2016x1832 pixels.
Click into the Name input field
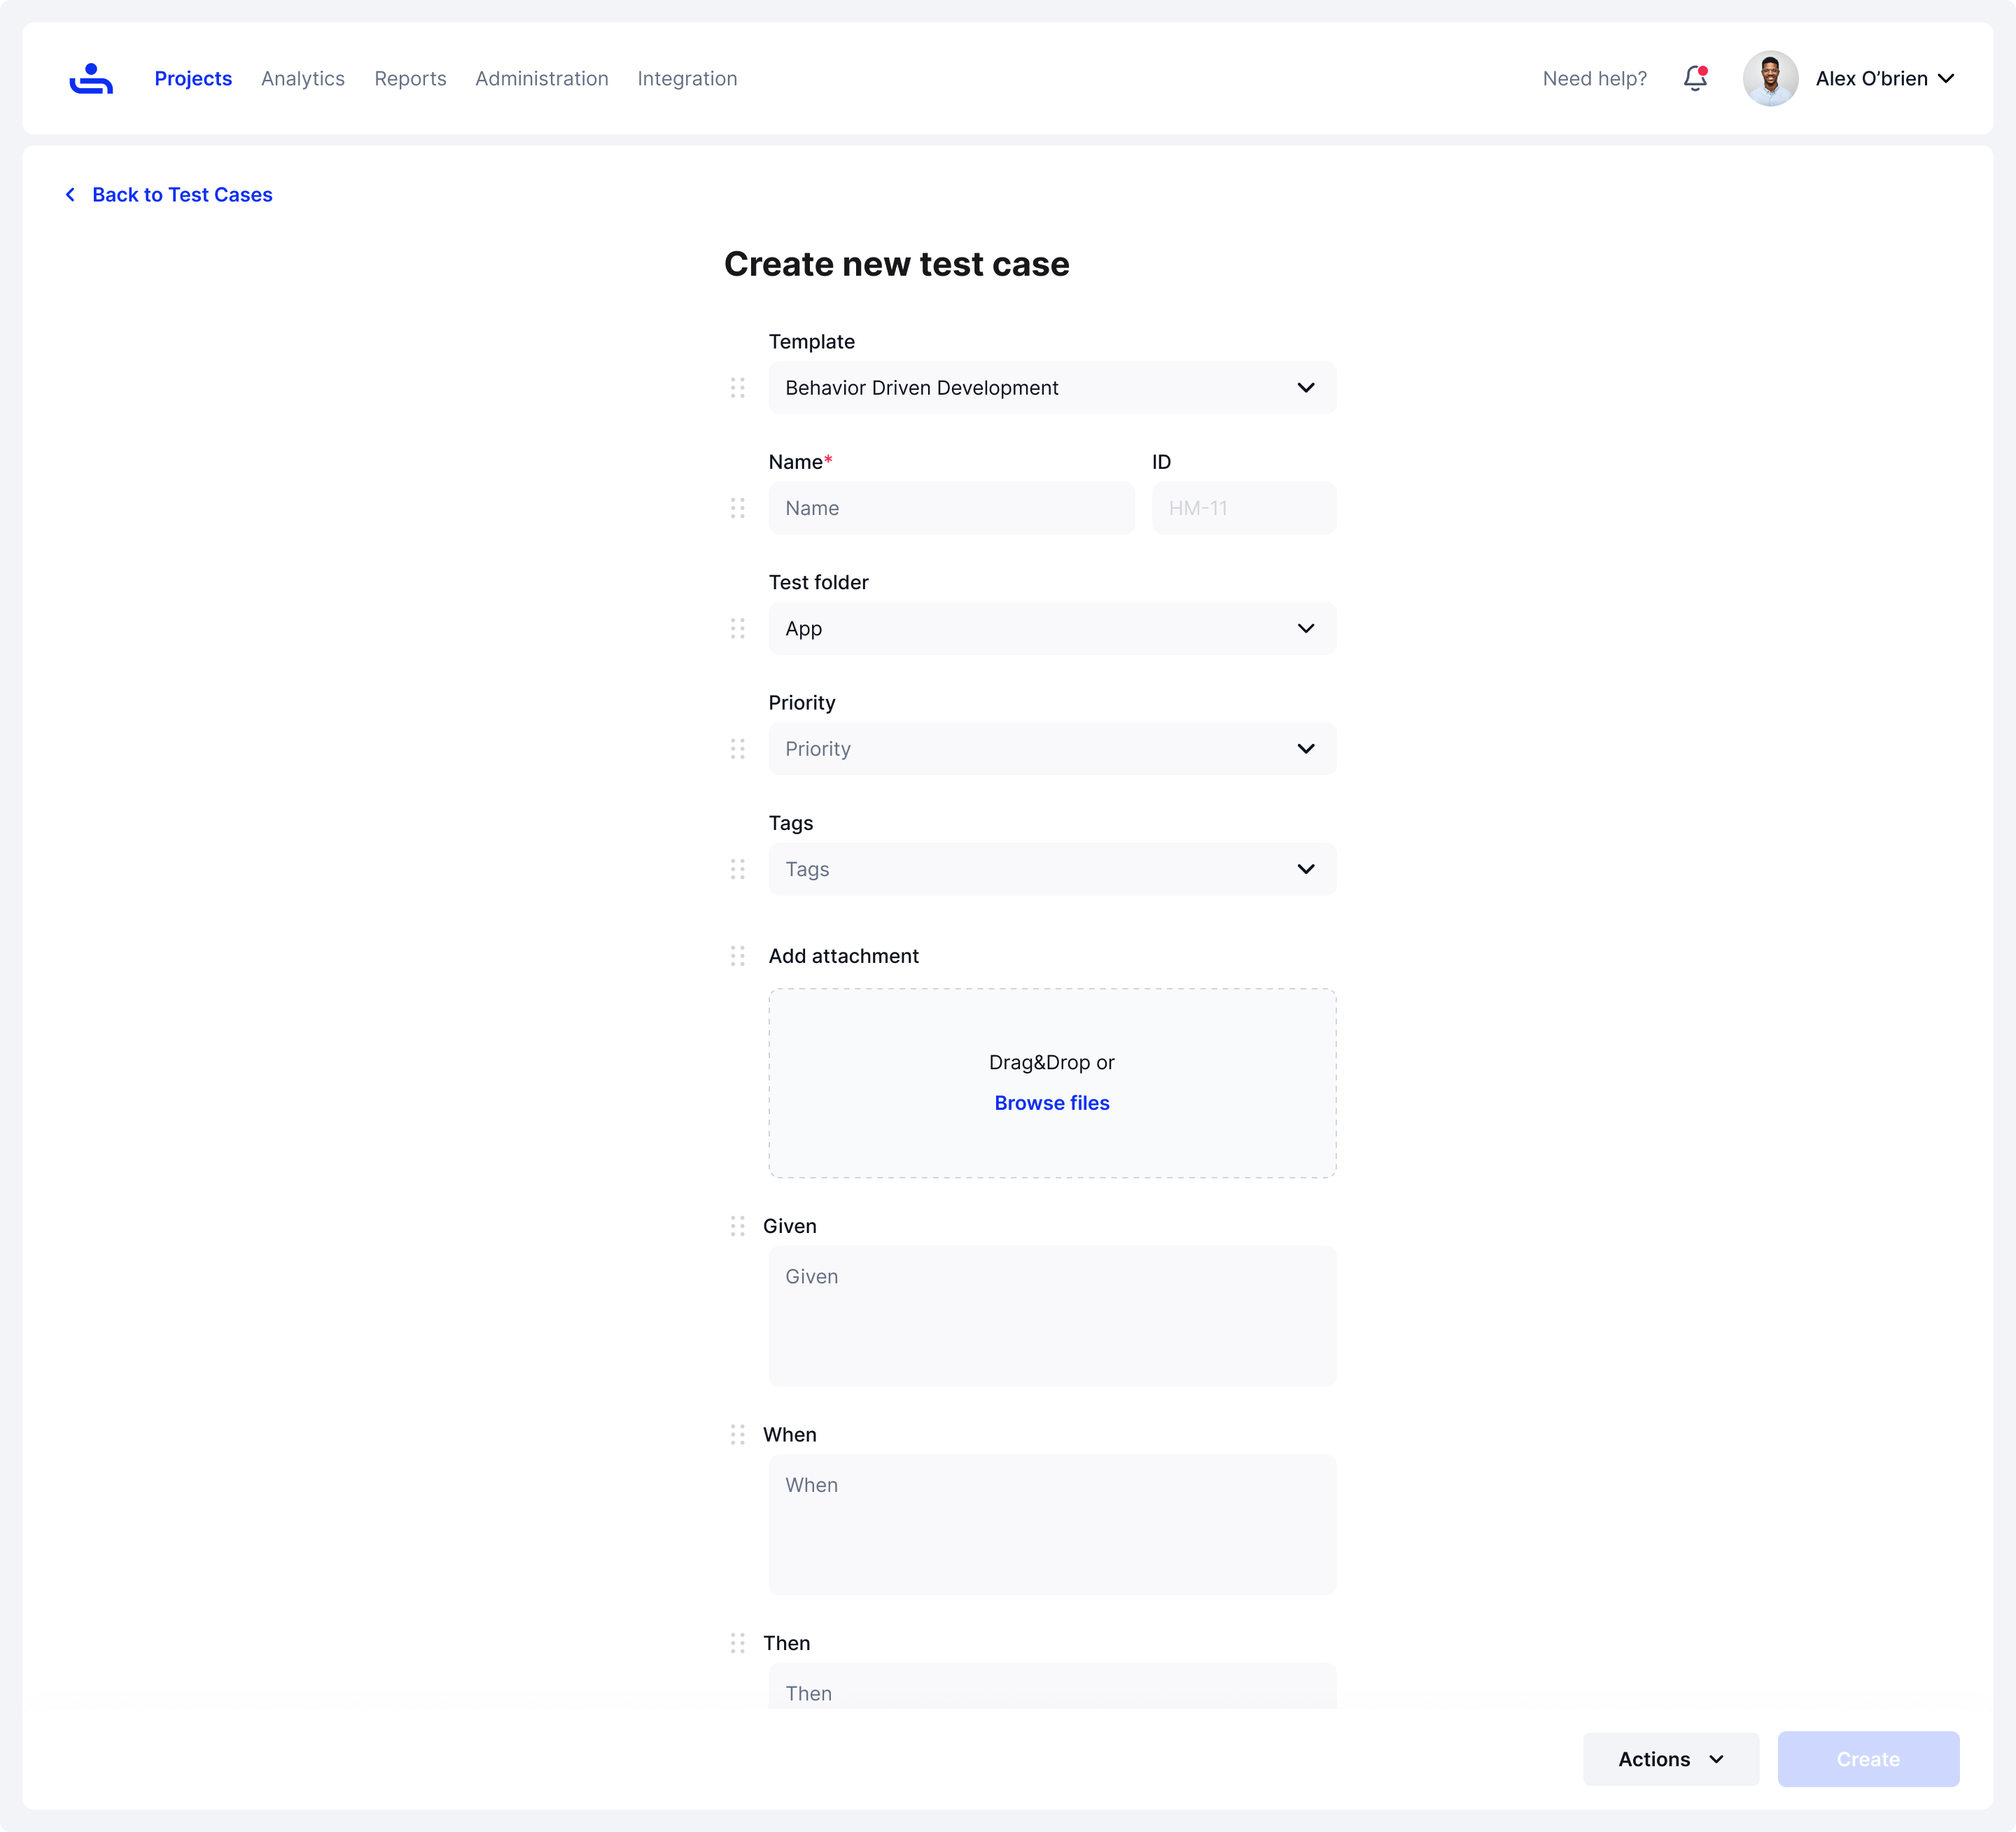[950, 508]
